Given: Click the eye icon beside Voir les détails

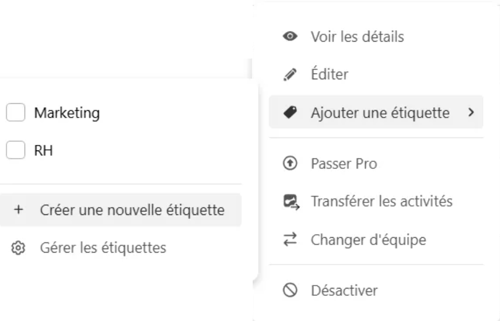Looking at the screenshot, I should coord(290,37).
